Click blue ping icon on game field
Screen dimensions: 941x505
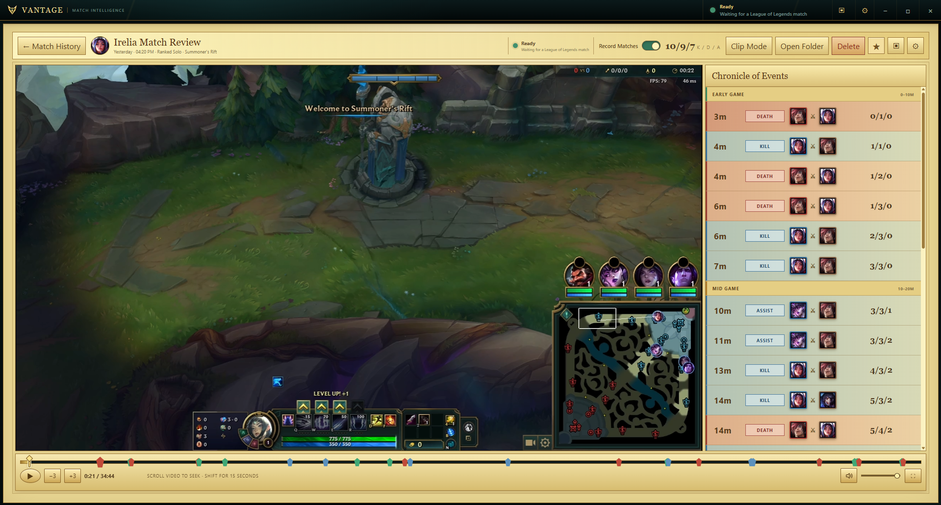click(x=278, y=381)
